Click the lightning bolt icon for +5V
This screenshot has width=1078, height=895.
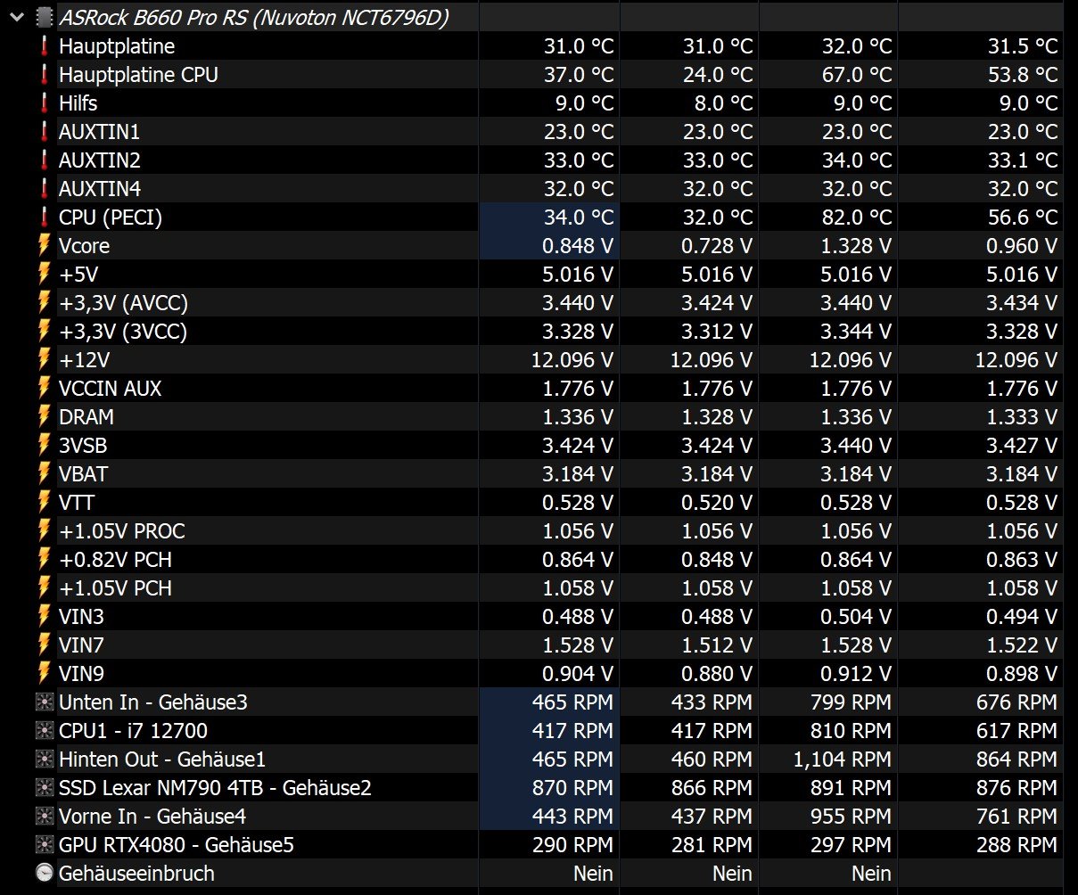[x=45, y=275]
